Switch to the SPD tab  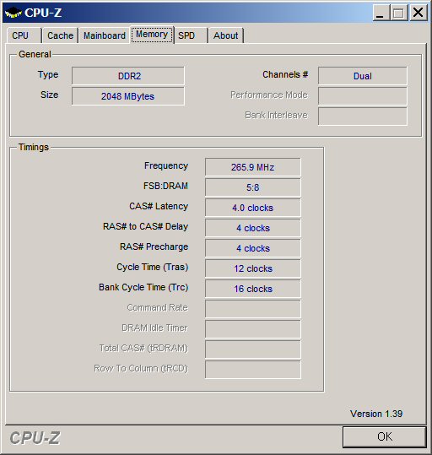tap(191, 35)
